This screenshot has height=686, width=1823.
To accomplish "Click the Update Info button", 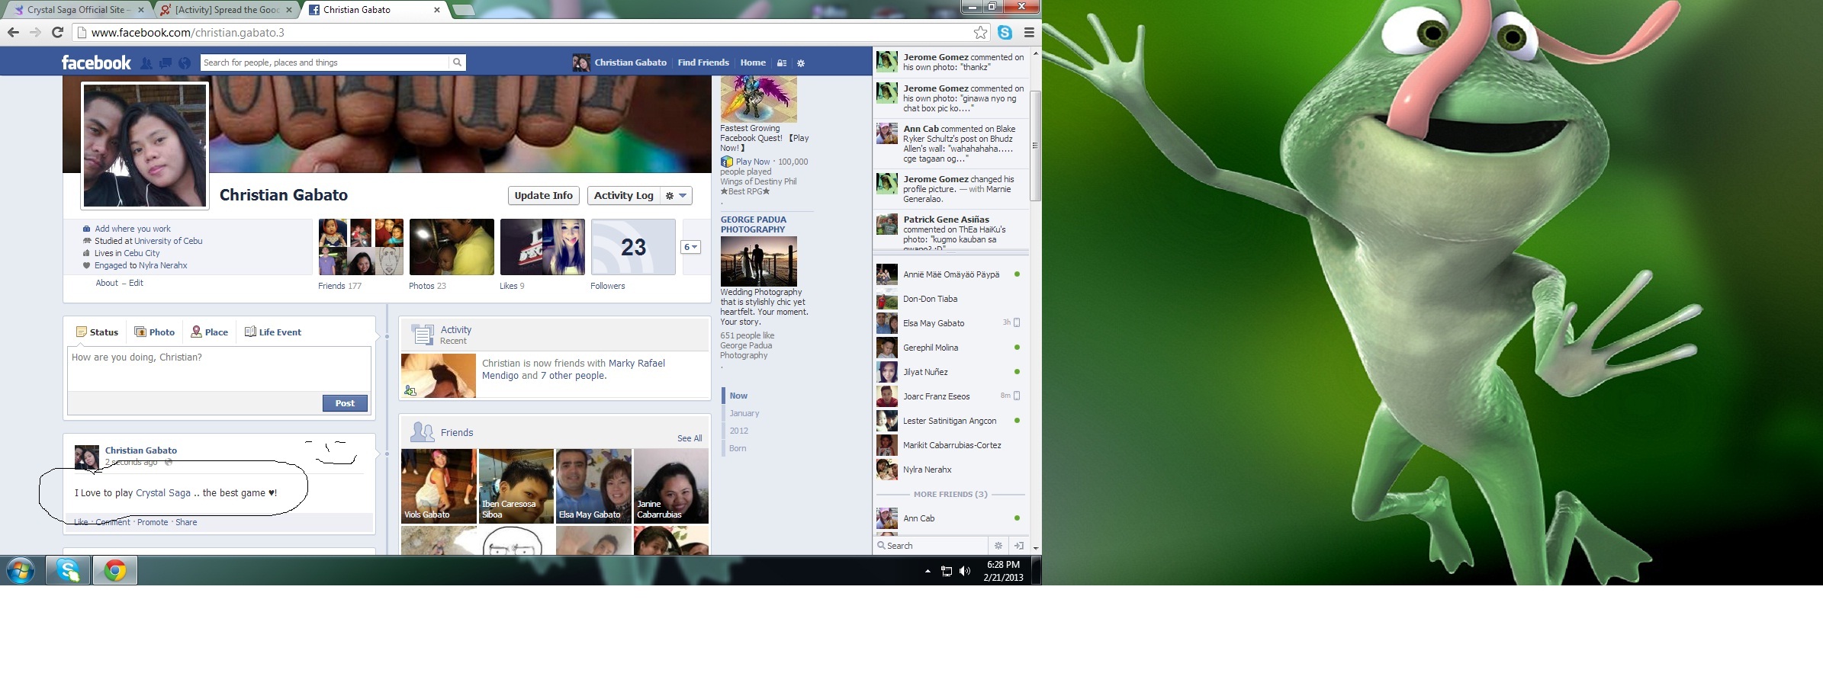I will pyautogui.click(x=543, y=196).
